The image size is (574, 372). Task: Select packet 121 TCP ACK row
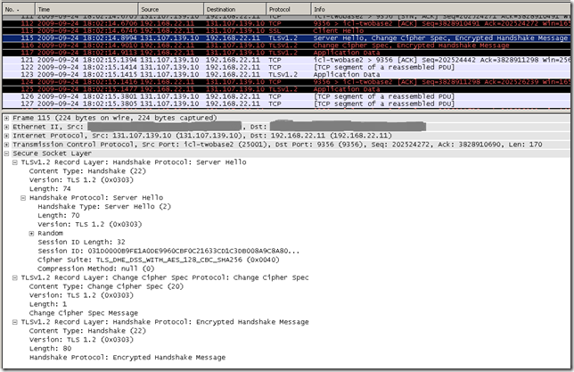click(x=286, y=60)
